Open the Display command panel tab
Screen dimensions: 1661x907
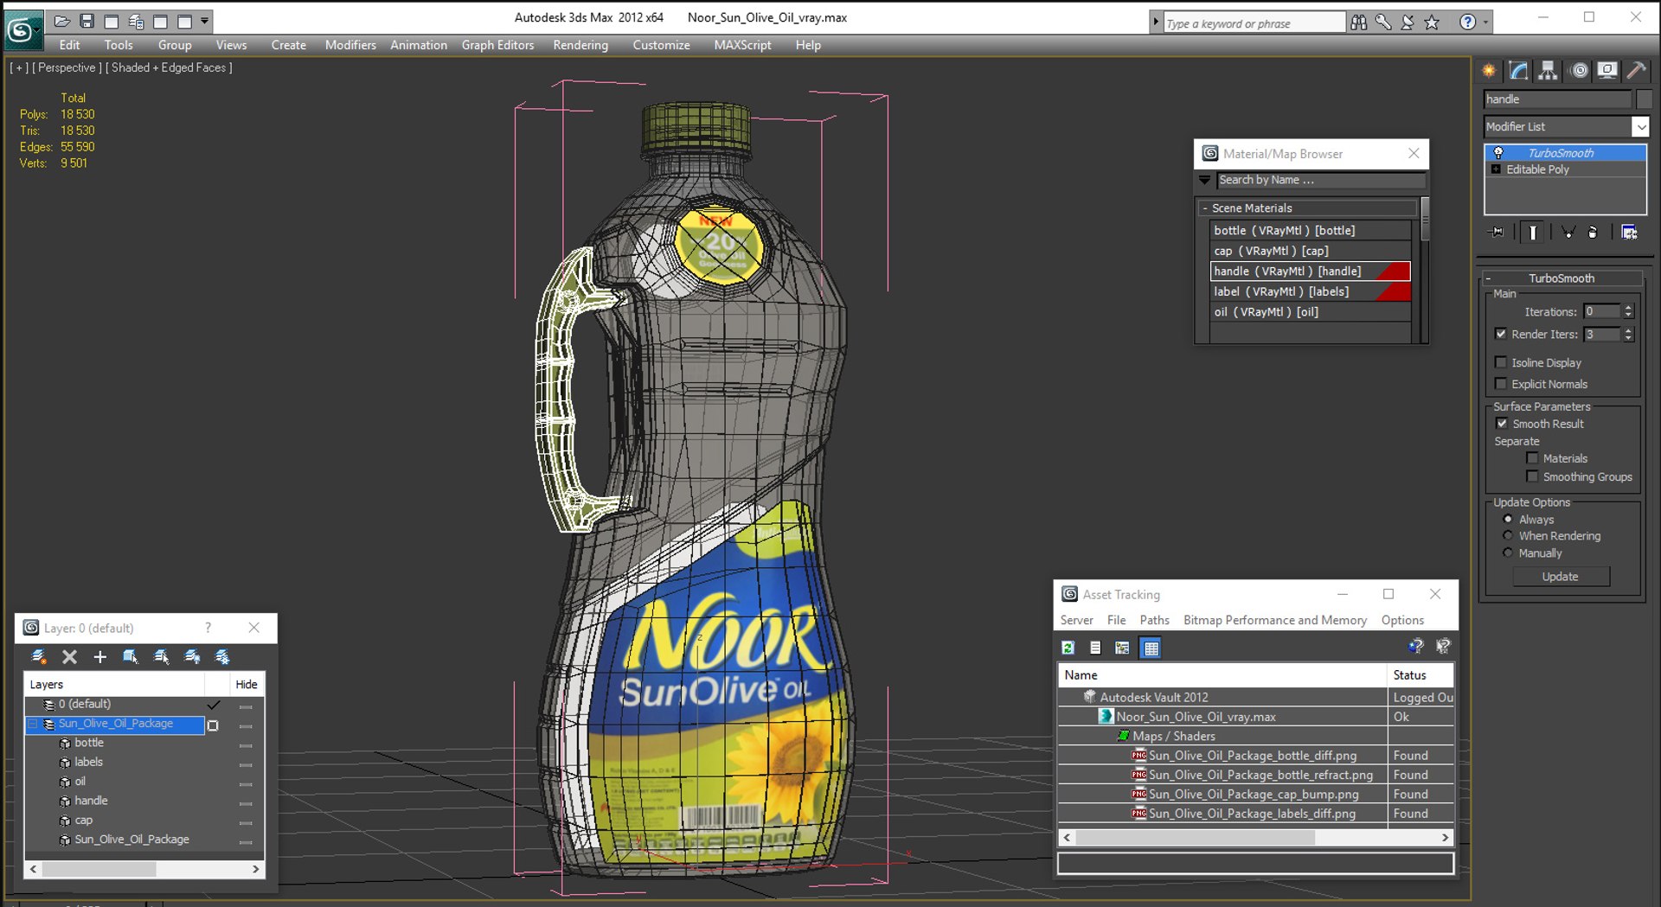[1607, 71]
